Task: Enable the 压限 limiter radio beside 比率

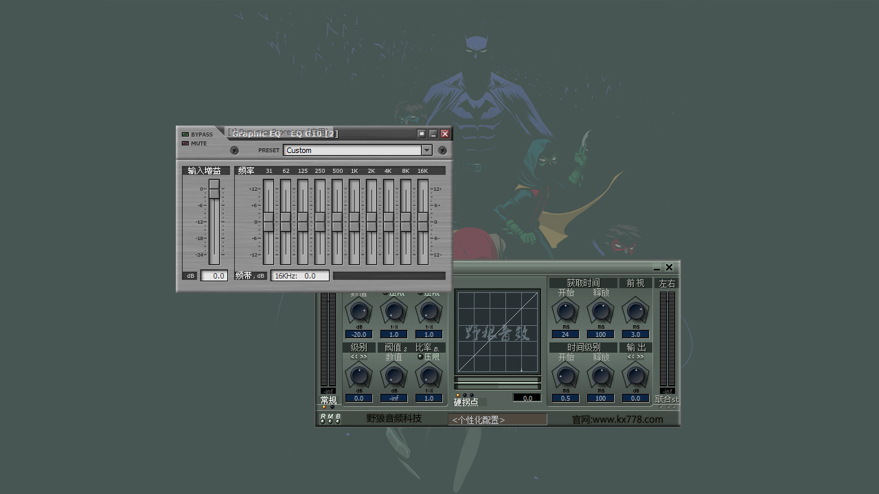Action: coord(420,357)
